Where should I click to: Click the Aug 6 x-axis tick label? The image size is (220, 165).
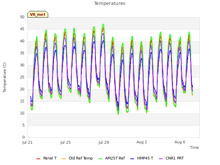click(180, 142)
